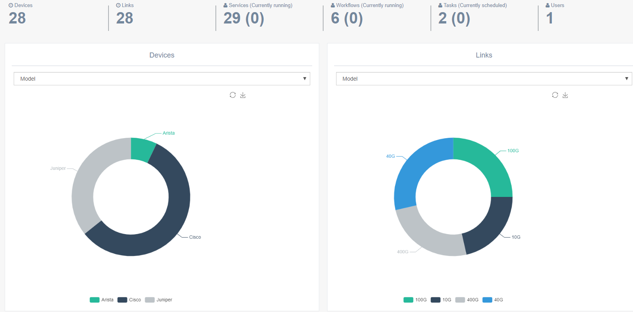Click the Devices panel title

[x=162, y=55]
